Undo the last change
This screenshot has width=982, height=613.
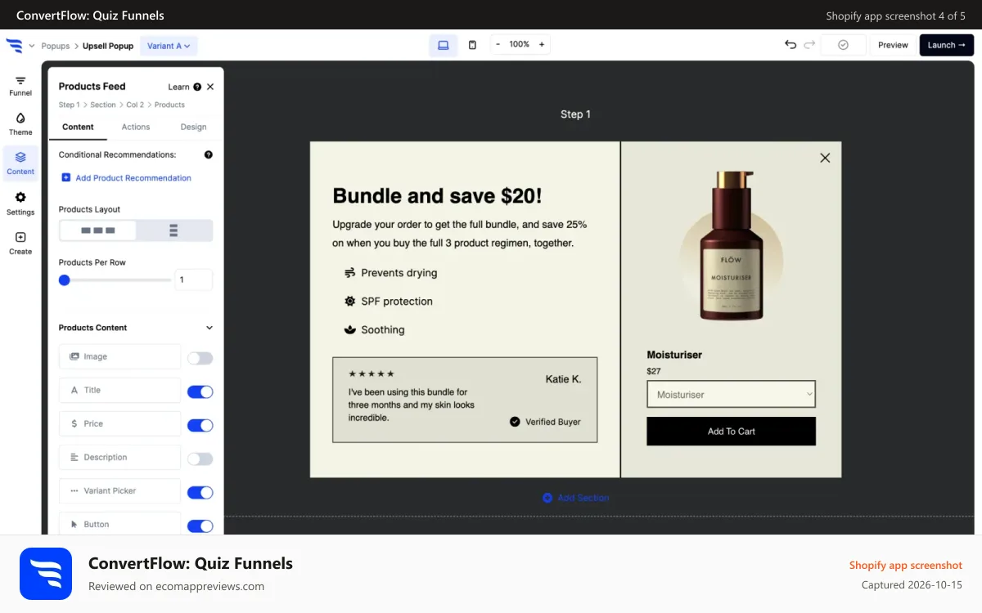(x=791, y=45)
